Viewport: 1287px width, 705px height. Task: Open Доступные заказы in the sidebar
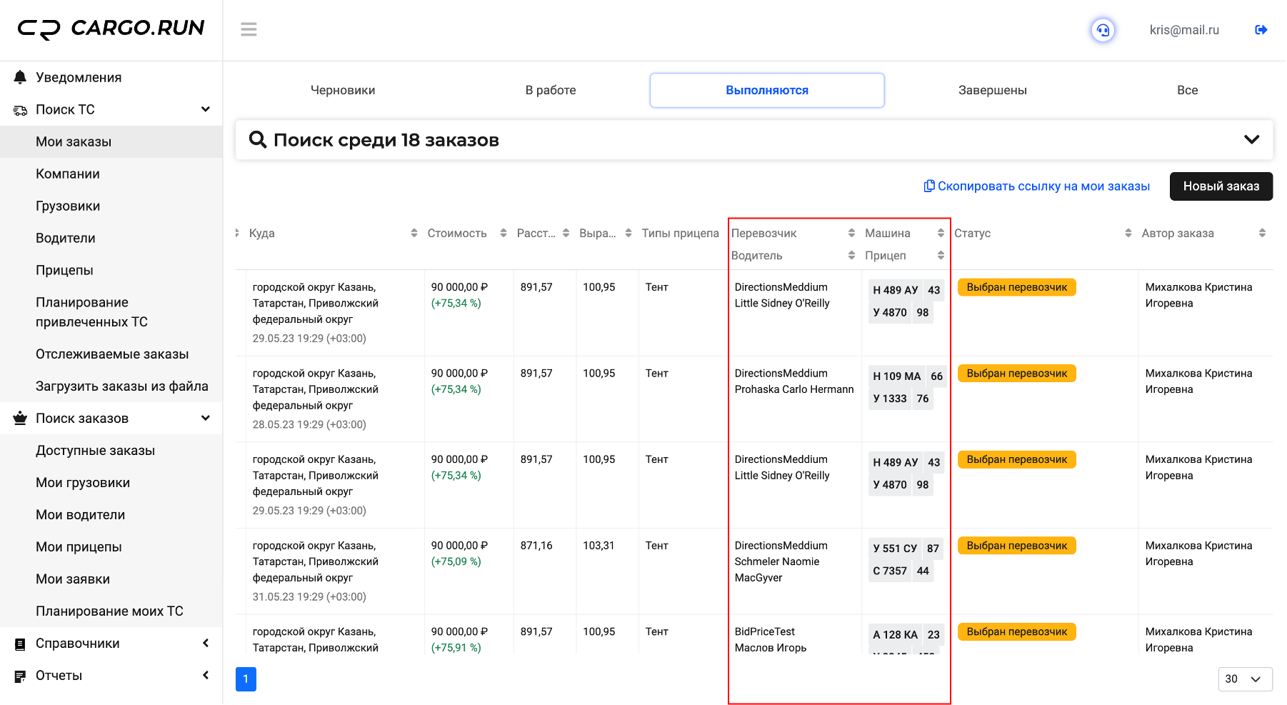(96, 451)
